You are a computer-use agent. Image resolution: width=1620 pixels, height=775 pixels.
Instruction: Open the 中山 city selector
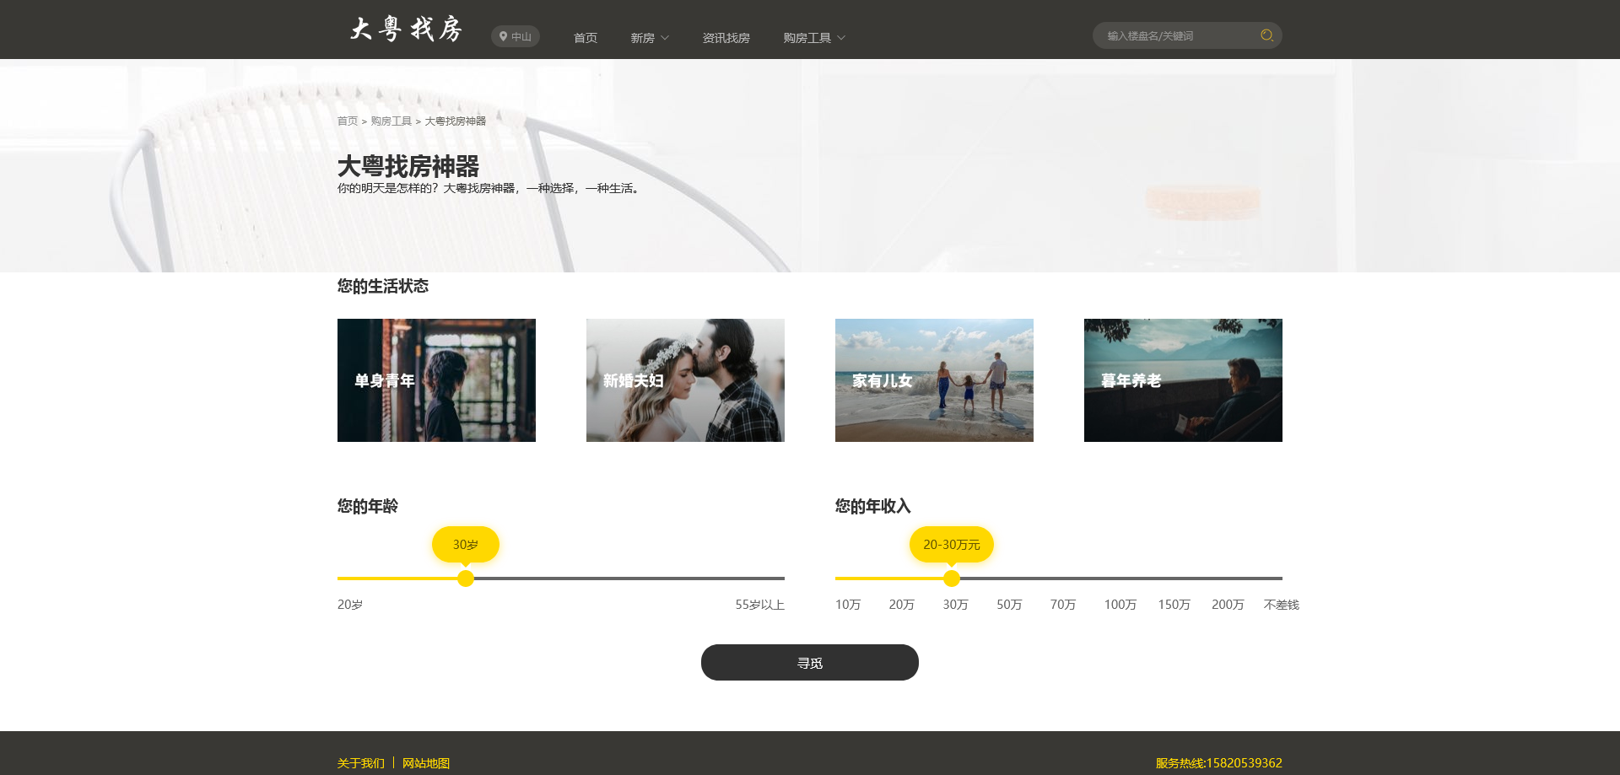coord(515,36)
